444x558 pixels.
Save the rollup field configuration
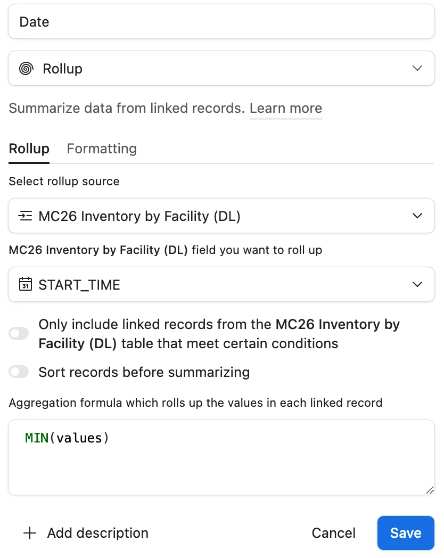[x=406, y=533]
